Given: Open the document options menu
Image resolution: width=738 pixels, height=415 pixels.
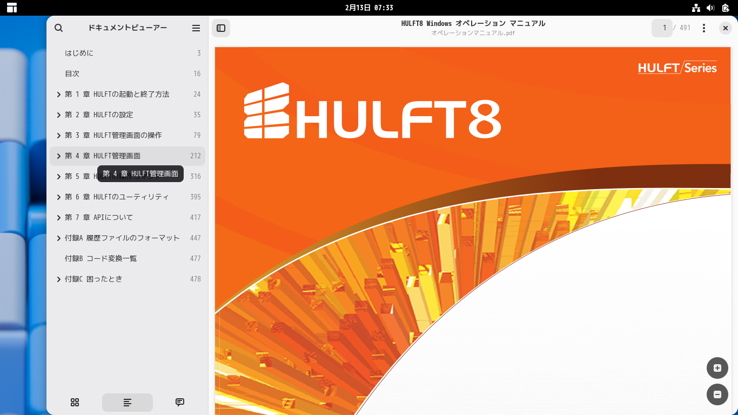Looking at the screenshot, I should [704, 28].
